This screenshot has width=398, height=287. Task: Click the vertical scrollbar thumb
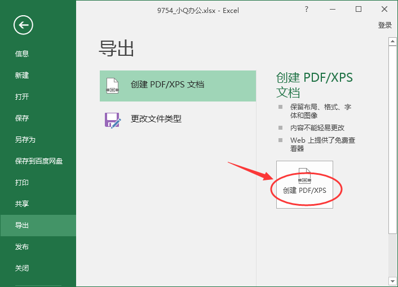coord(392,140)
